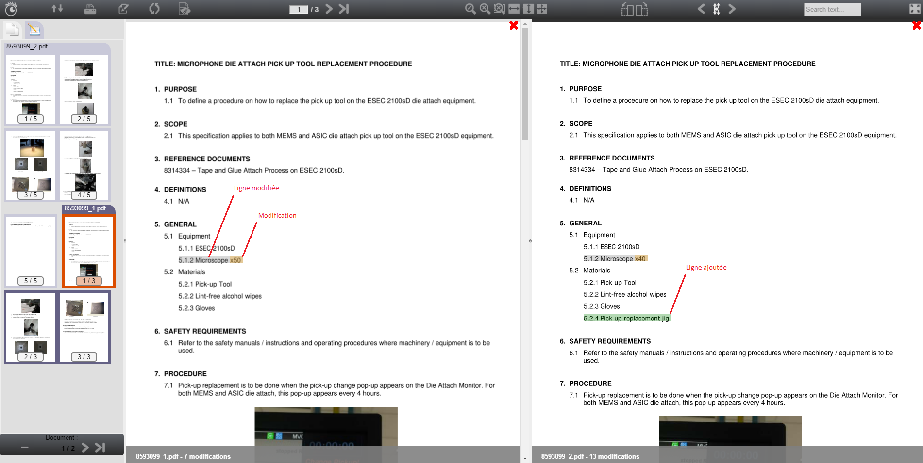The width and height of the screenshot is (923, 463).
Task: Open page 2/5 thumbnail of 8593099_2.pdf
Action: coord(84,89)
